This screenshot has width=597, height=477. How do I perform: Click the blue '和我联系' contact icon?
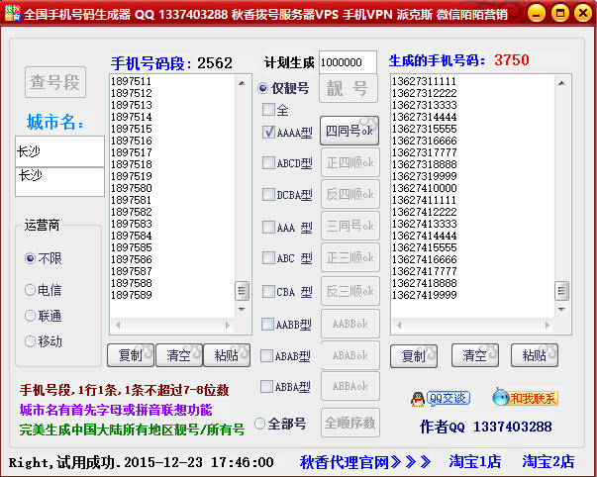coord(525,398)
